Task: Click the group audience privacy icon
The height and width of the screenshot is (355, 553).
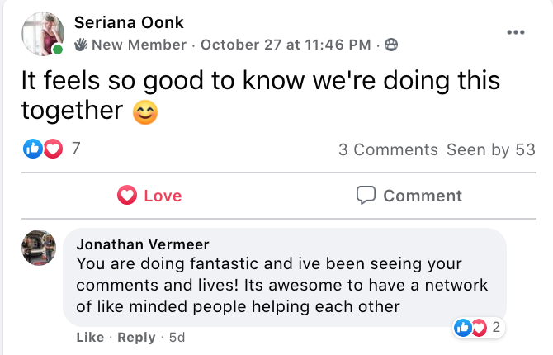Action: (391, 44)
